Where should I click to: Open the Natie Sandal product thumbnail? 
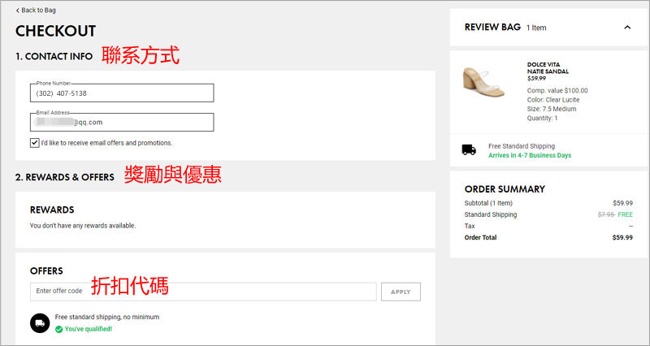(483, 82)
